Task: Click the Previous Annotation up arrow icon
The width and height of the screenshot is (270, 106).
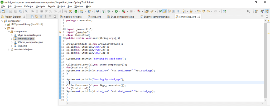Action: coord(191,11)
